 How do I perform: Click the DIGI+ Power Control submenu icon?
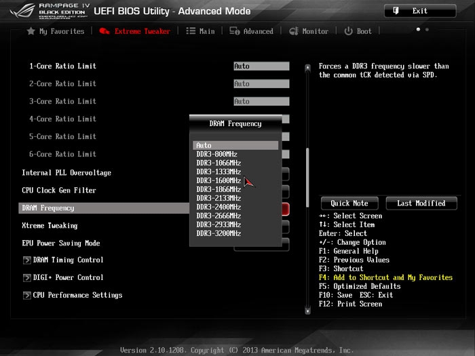[x=27, y=278]
